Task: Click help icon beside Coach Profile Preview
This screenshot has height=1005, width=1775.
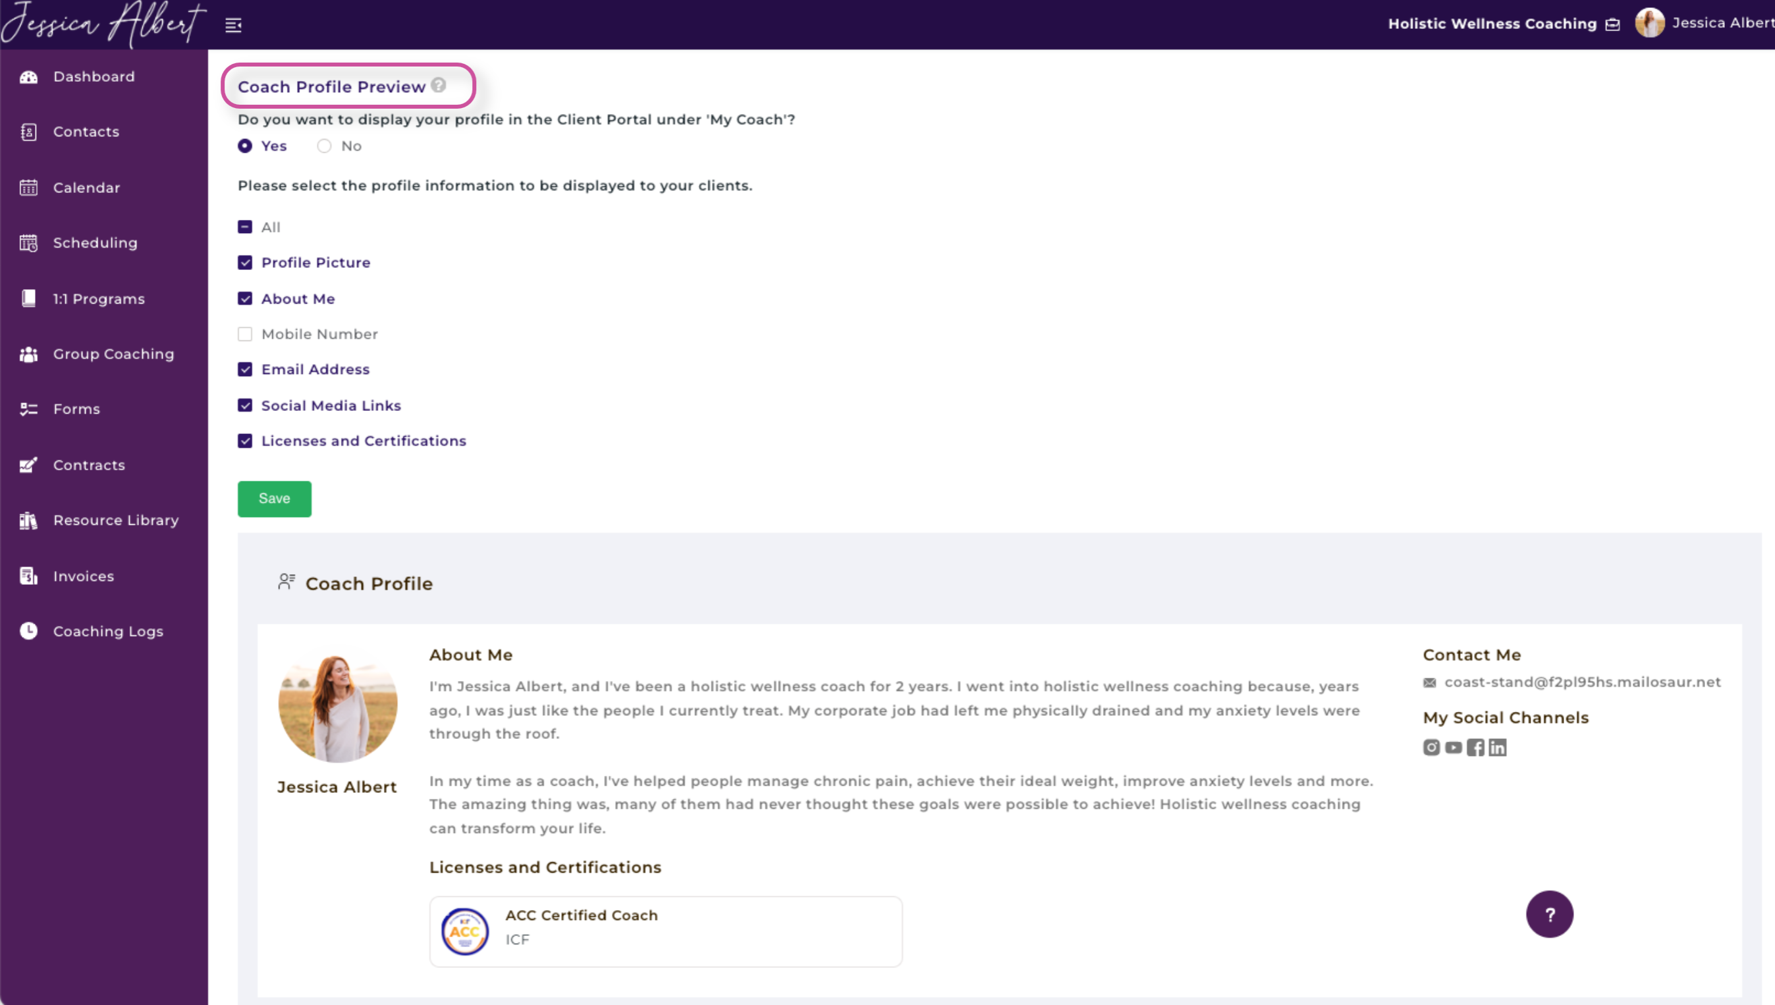Action: tap(438, 85)
